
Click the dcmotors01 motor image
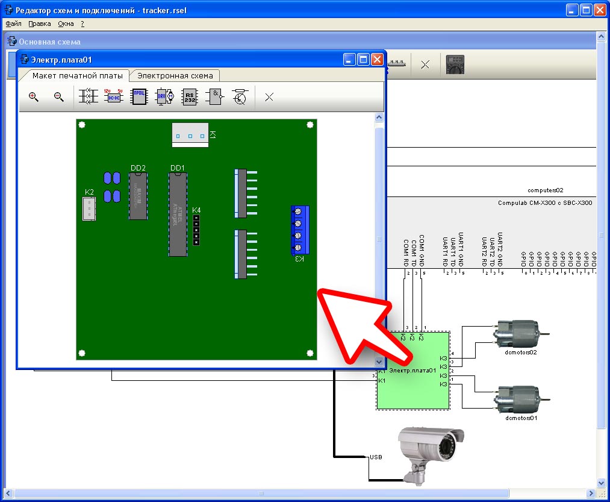[x=521, y=400]
